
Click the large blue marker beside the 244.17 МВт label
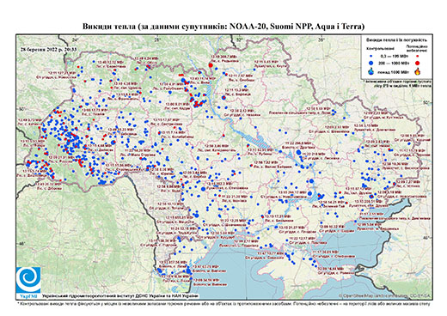pyautogui.click(x=309, y=194)
